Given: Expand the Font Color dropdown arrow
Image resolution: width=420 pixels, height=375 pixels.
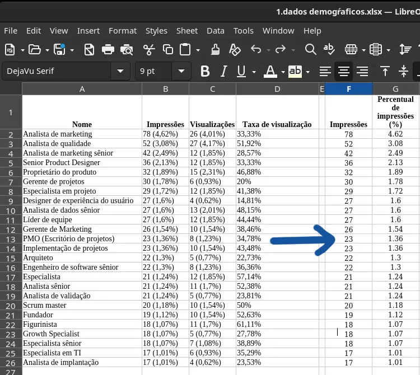Looking at the screenshot, I should 283,72.
